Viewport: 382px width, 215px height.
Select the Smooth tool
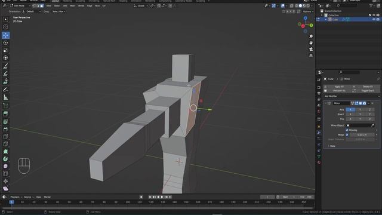point(5,166)
